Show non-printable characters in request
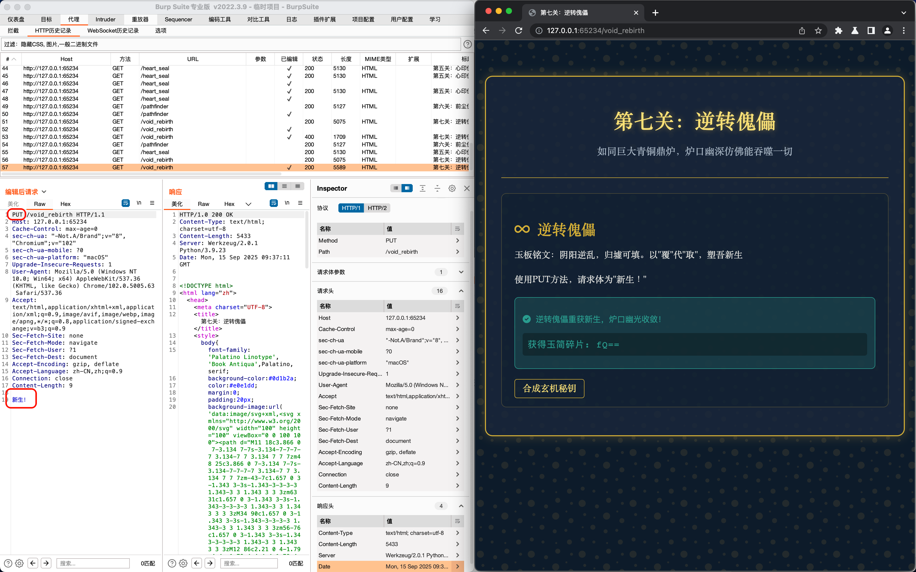Screen dimensions: 916x572 (139, 203)
